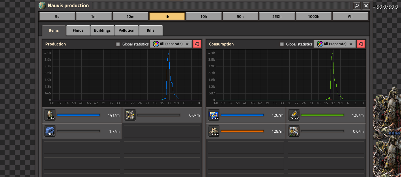Open the Pollution tab
This screenshot has height=177, width=401.
(x=126, y=31)
